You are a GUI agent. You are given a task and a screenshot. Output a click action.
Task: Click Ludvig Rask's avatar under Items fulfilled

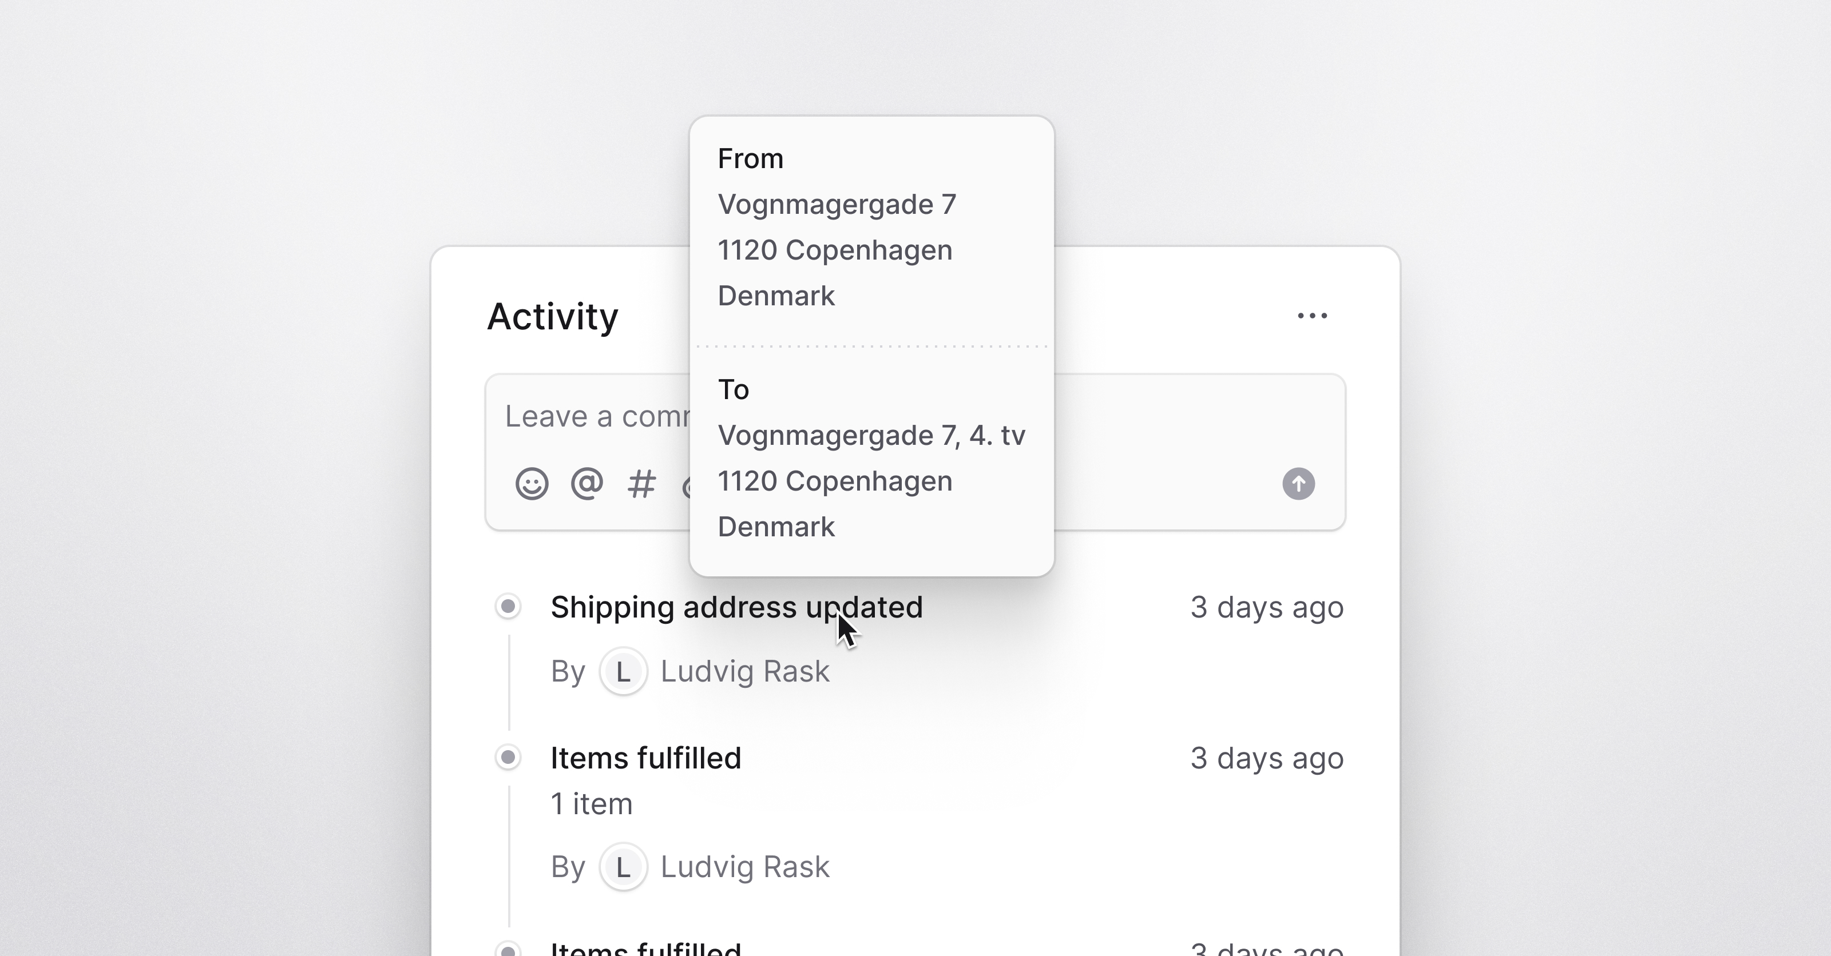pyautogui.click(x=623, y=866)
